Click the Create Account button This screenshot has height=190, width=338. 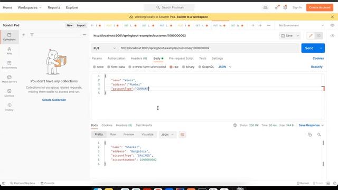pos(320,7)
